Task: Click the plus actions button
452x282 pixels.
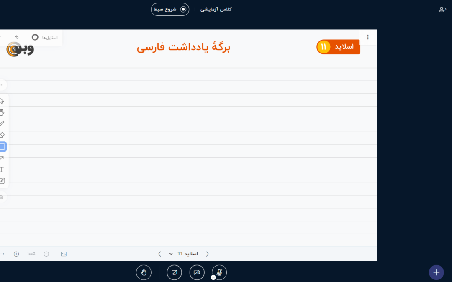Action: pyautogui.click(x=436, y=272)
